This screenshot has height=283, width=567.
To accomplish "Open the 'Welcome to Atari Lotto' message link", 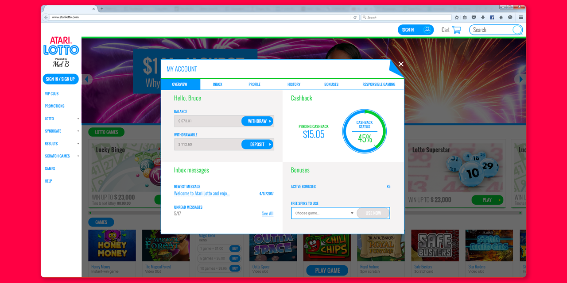I will [x=202, y=193].
